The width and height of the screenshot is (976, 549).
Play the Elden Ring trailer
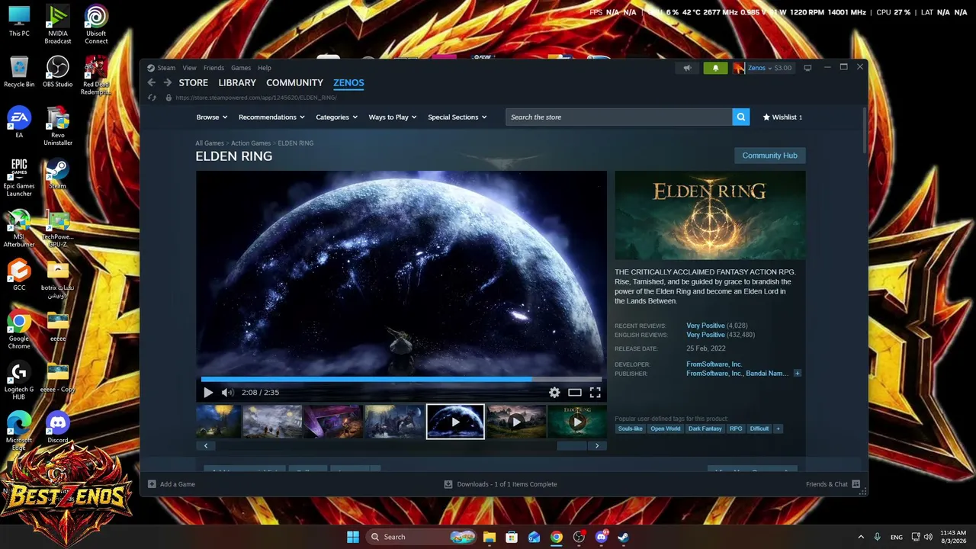208,393
